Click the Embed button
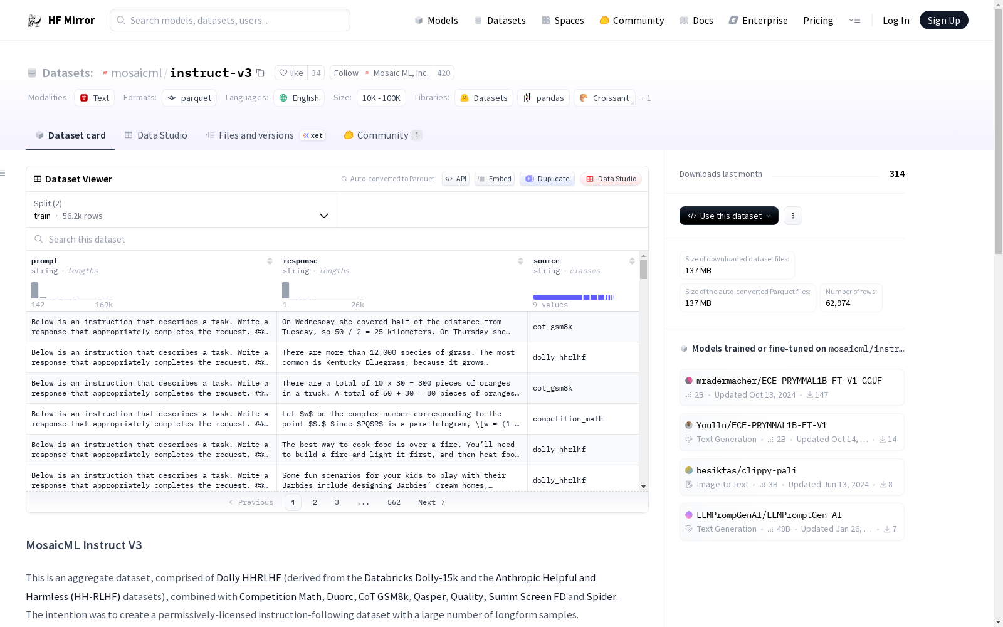This screenshot has width=1003, height=627. 495,179
